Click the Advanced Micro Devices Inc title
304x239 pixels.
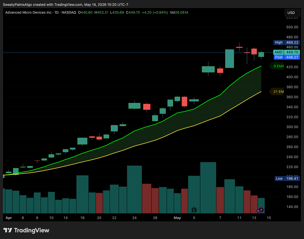point(28,12)
